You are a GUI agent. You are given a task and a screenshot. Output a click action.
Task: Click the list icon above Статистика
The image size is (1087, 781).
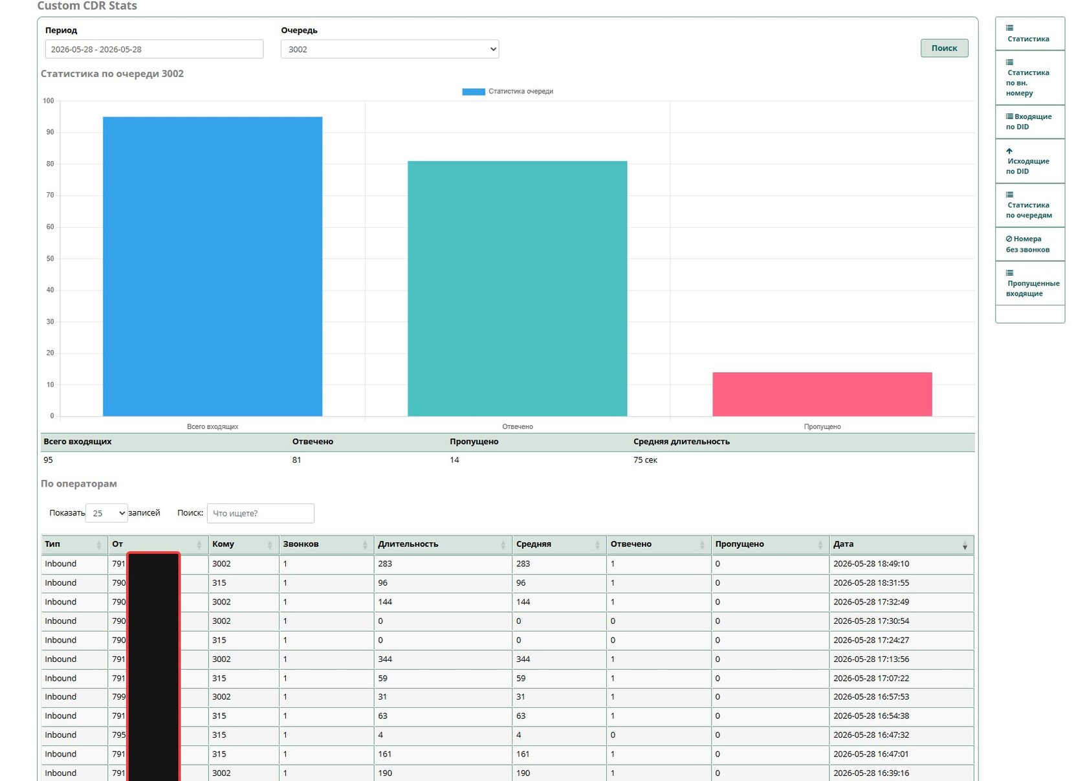pyautogui.click(x=1009, y=28)
